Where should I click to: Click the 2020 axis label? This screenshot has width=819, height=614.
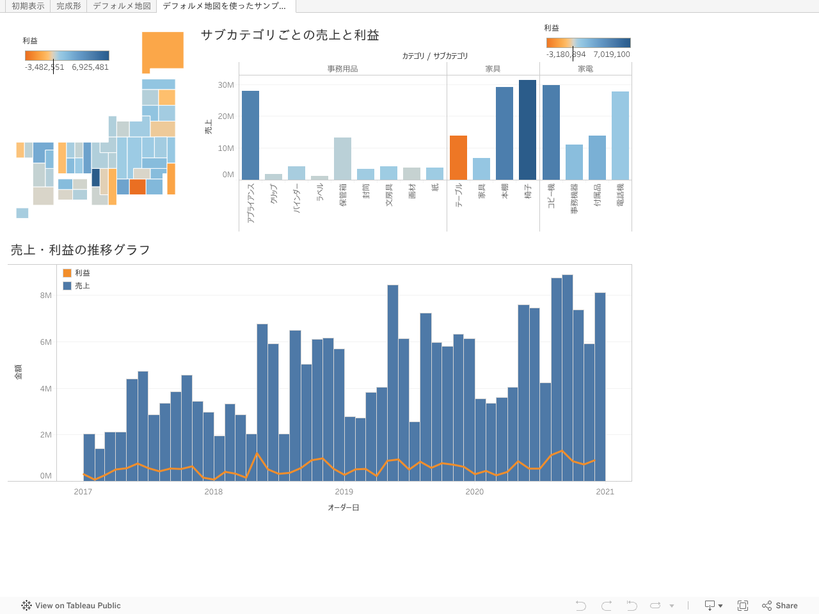point(475,492)
